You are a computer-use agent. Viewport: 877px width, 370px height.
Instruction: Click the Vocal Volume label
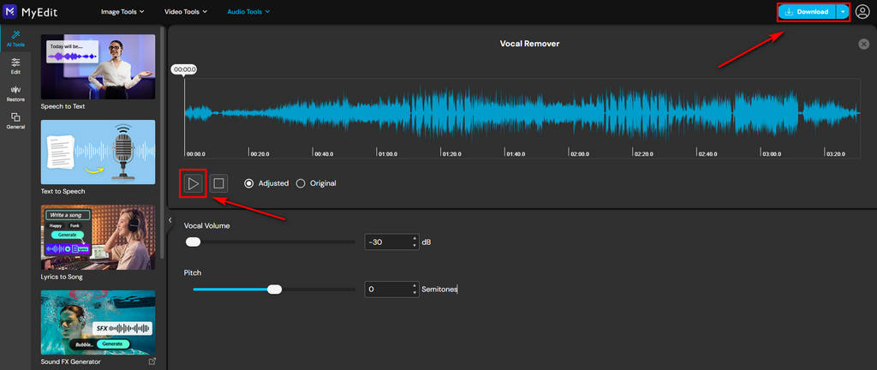pos(207,226)
